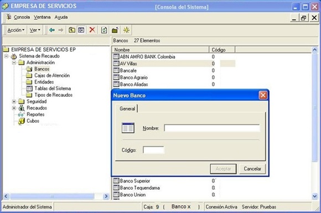Click the ABN AMRO BANK row icon
Image resolution: width=321 pixels, height=213 pixels.
point(116,56)
